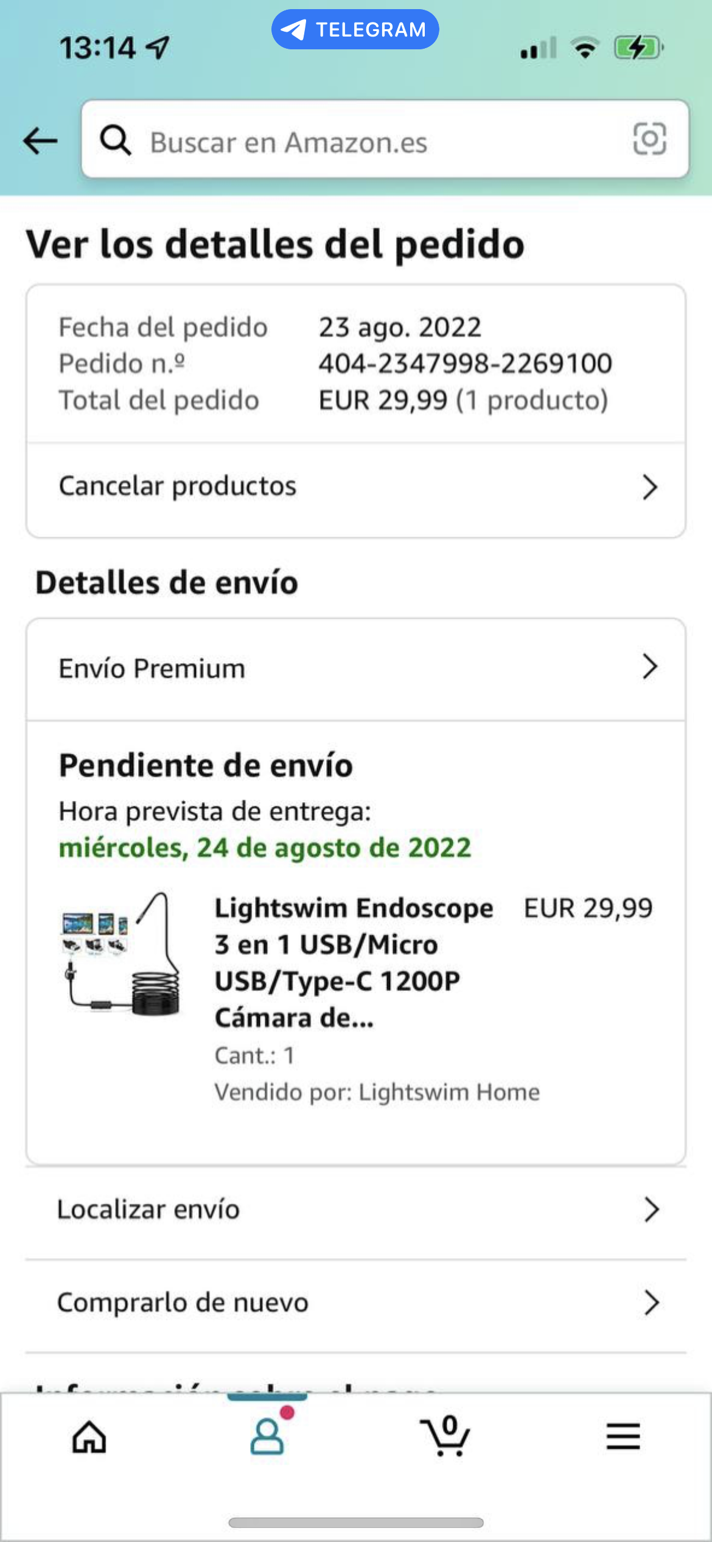Viewport: 712px width, 1542px height.
Task: Tap the endoscope product thumbnail
Action: pos(120,954)
